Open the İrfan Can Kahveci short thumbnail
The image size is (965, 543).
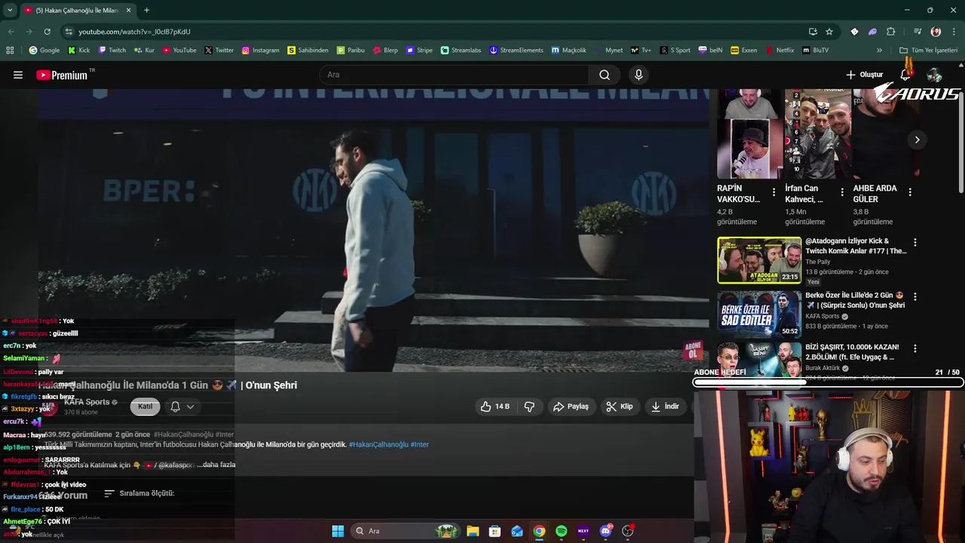point(816,134)
